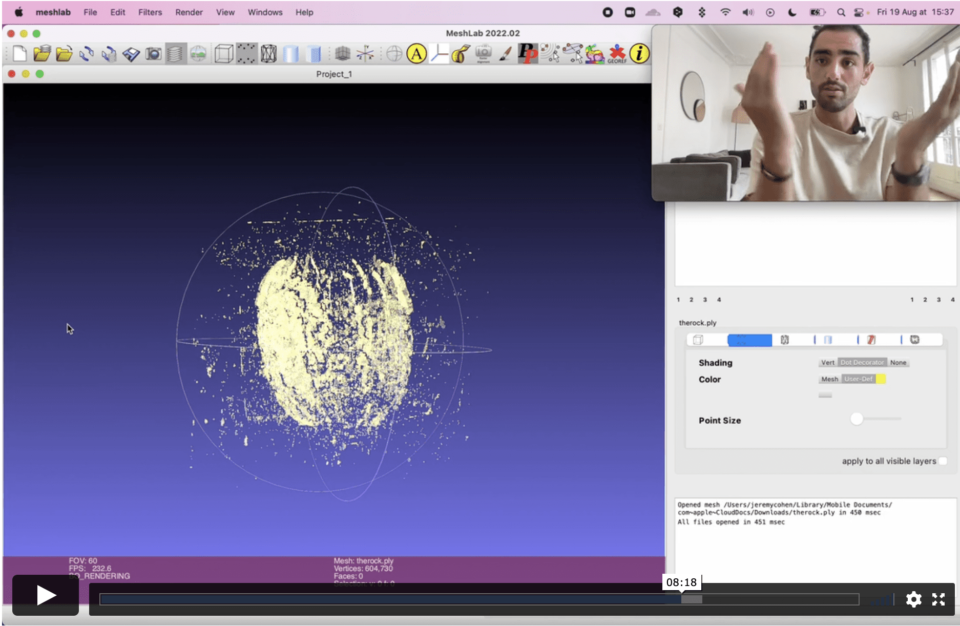Take a snapshot with the camera icon

coord(153,53)
